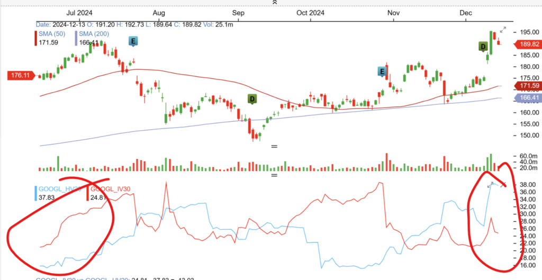Image resolution: width=542 pixels, height=280 pixels.
Task: Click the Date 2024-12-13 readout
Action: (x=60, y=25)
